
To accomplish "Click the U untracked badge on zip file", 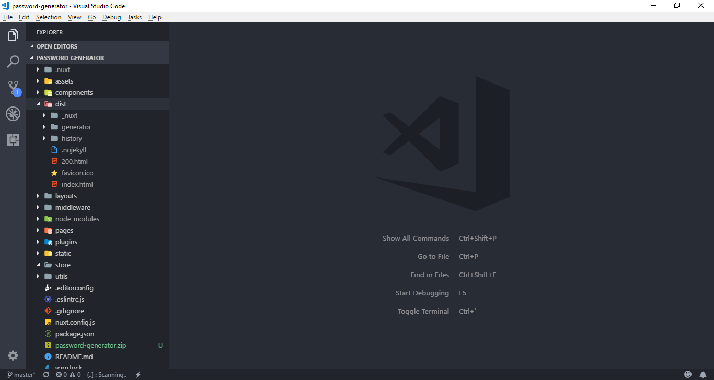I will (x=160, y=345).
